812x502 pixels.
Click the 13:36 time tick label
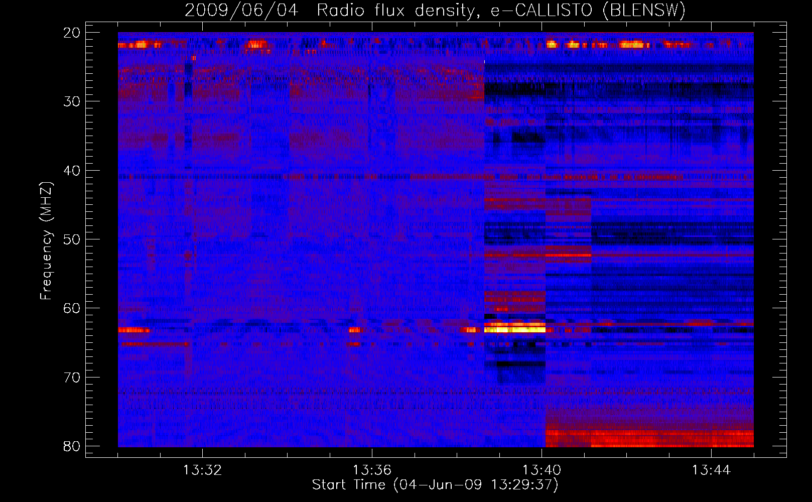click(372, 470)
